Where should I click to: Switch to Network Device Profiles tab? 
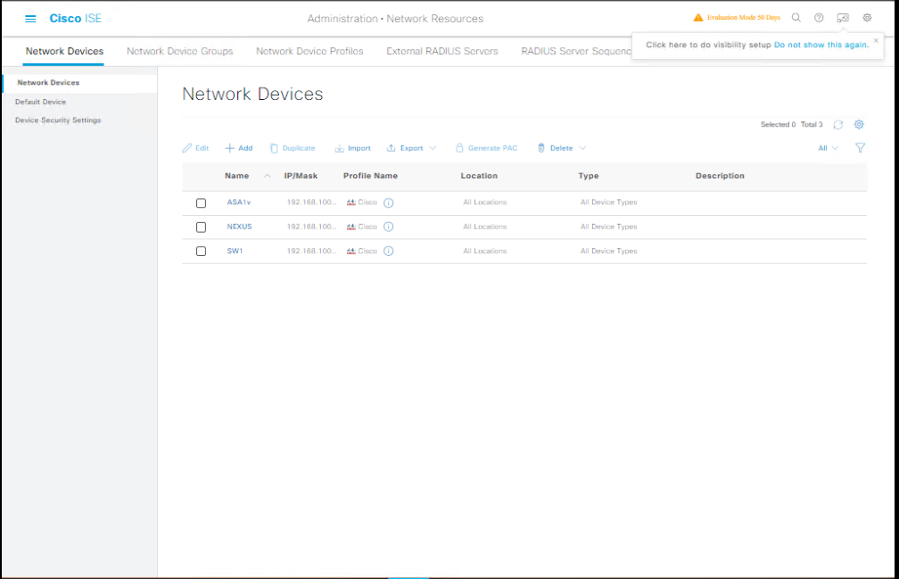[309, 51]
